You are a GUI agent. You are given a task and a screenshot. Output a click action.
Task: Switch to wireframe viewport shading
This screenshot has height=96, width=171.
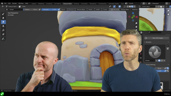[127, 6]
